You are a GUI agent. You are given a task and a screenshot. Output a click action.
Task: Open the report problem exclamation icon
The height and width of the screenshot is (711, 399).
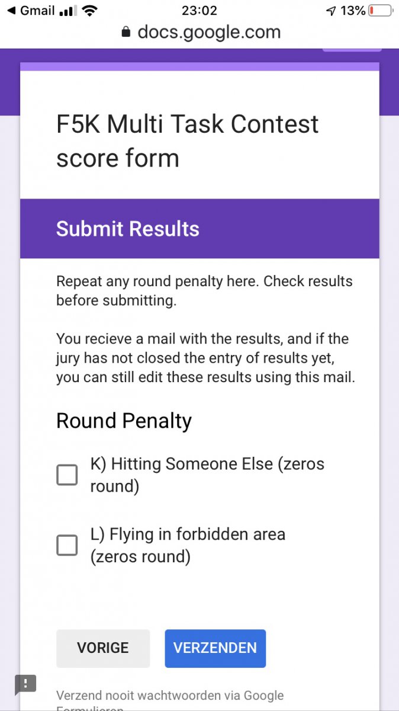pos(25,684)
